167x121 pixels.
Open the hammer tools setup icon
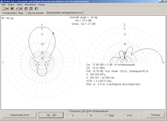coord(26,8)
